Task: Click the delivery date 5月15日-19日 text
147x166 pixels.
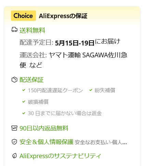Action: [75, 43]
